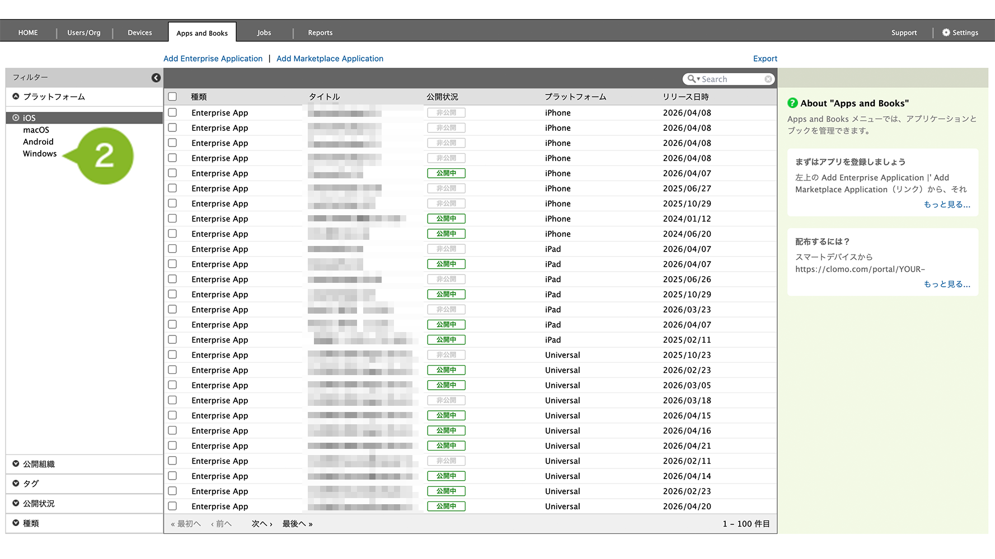The width and height of the screenshot is (995, 559).
Task: Open the Users/Org tab
Action: click(x=84, y=32)
